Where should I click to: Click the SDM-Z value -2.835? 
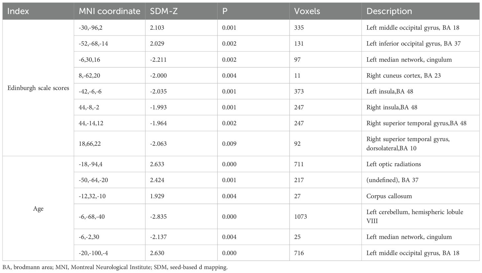158,217
